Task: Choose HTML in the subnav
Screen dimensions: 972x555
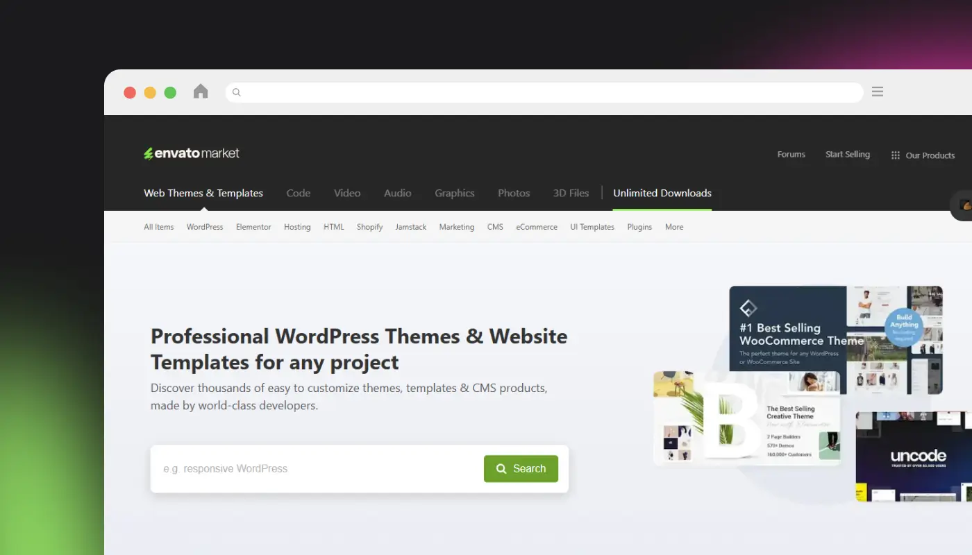Action: point(334,227)
